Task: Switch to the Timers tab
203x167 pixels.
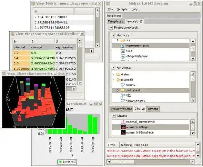Action: (x=153, y=109)
